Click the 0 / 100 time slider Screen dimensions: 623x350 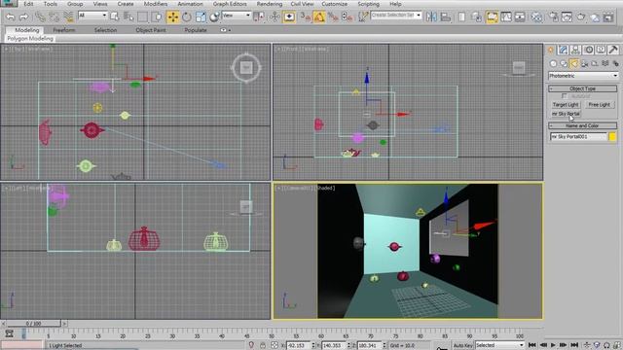(x=33, y=324)
